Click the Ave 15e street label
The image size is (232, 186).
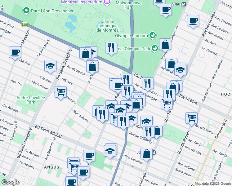pyautogui.click(x=16, y=83)
